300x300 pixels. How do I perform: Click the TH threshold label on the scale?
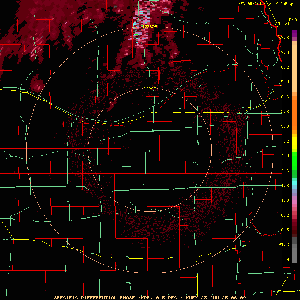tap(286, 260)
